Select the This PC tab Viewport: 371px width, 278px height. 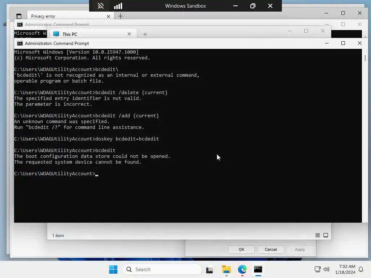(x=93, y=34)
